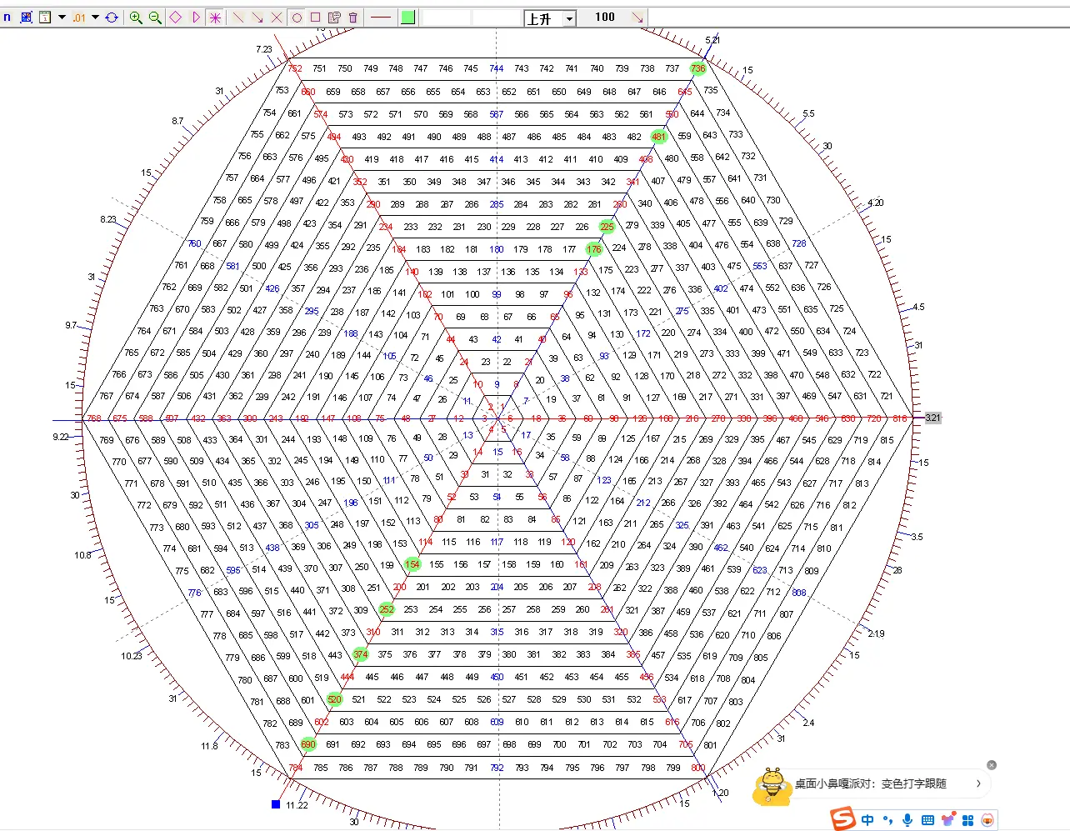Click highlighted green cell 154

click(412, 564)
